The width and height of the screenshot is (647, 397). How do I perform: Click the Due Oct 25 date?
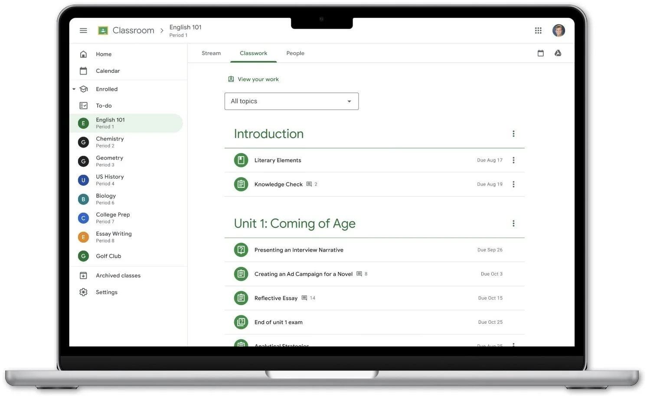tap(490, 322)
